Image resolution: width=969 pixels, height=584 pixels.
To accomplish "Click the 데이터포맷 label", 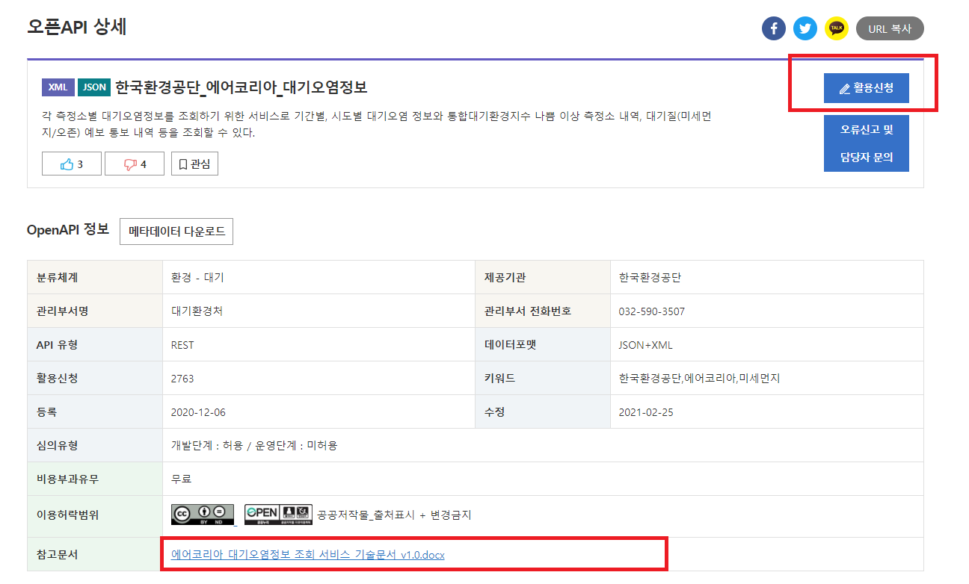I will point(511,345).
